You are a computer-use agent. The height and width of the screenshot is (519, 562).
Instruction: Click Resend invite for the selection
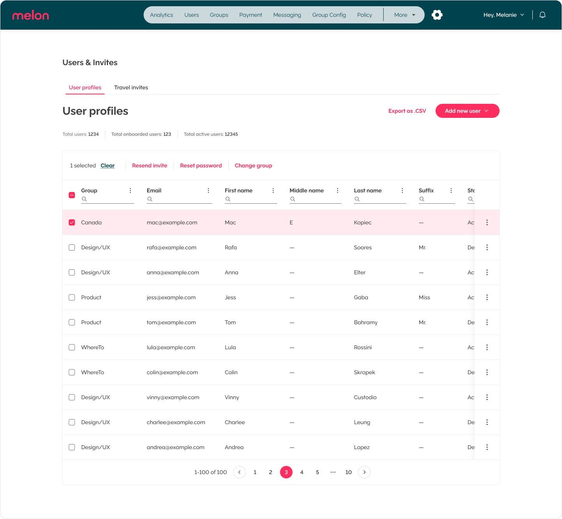pos(149,165)
